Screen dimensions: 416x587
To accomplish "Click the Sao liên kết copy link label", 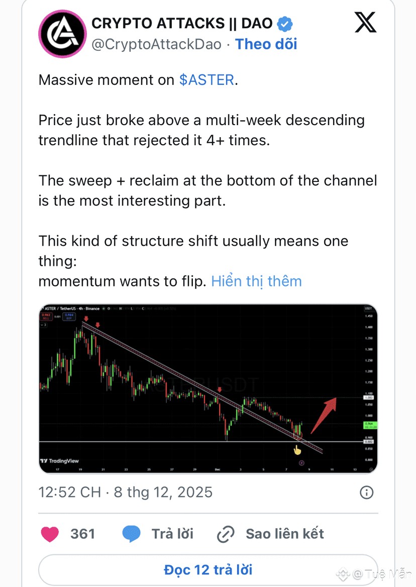I will (285, 534).
